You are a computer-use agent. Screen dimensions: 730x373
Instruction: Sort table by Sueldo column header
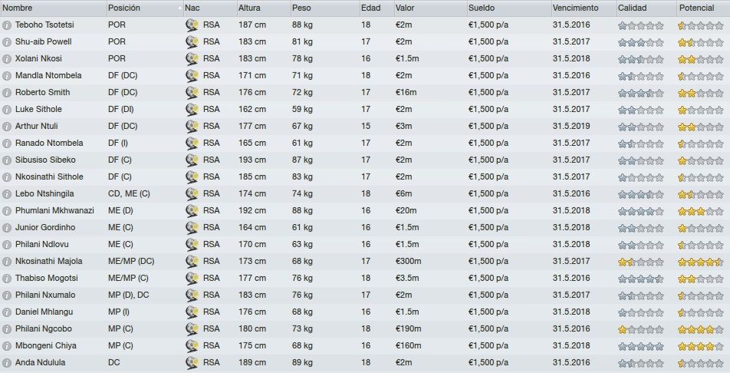click(x=509, y=8)
